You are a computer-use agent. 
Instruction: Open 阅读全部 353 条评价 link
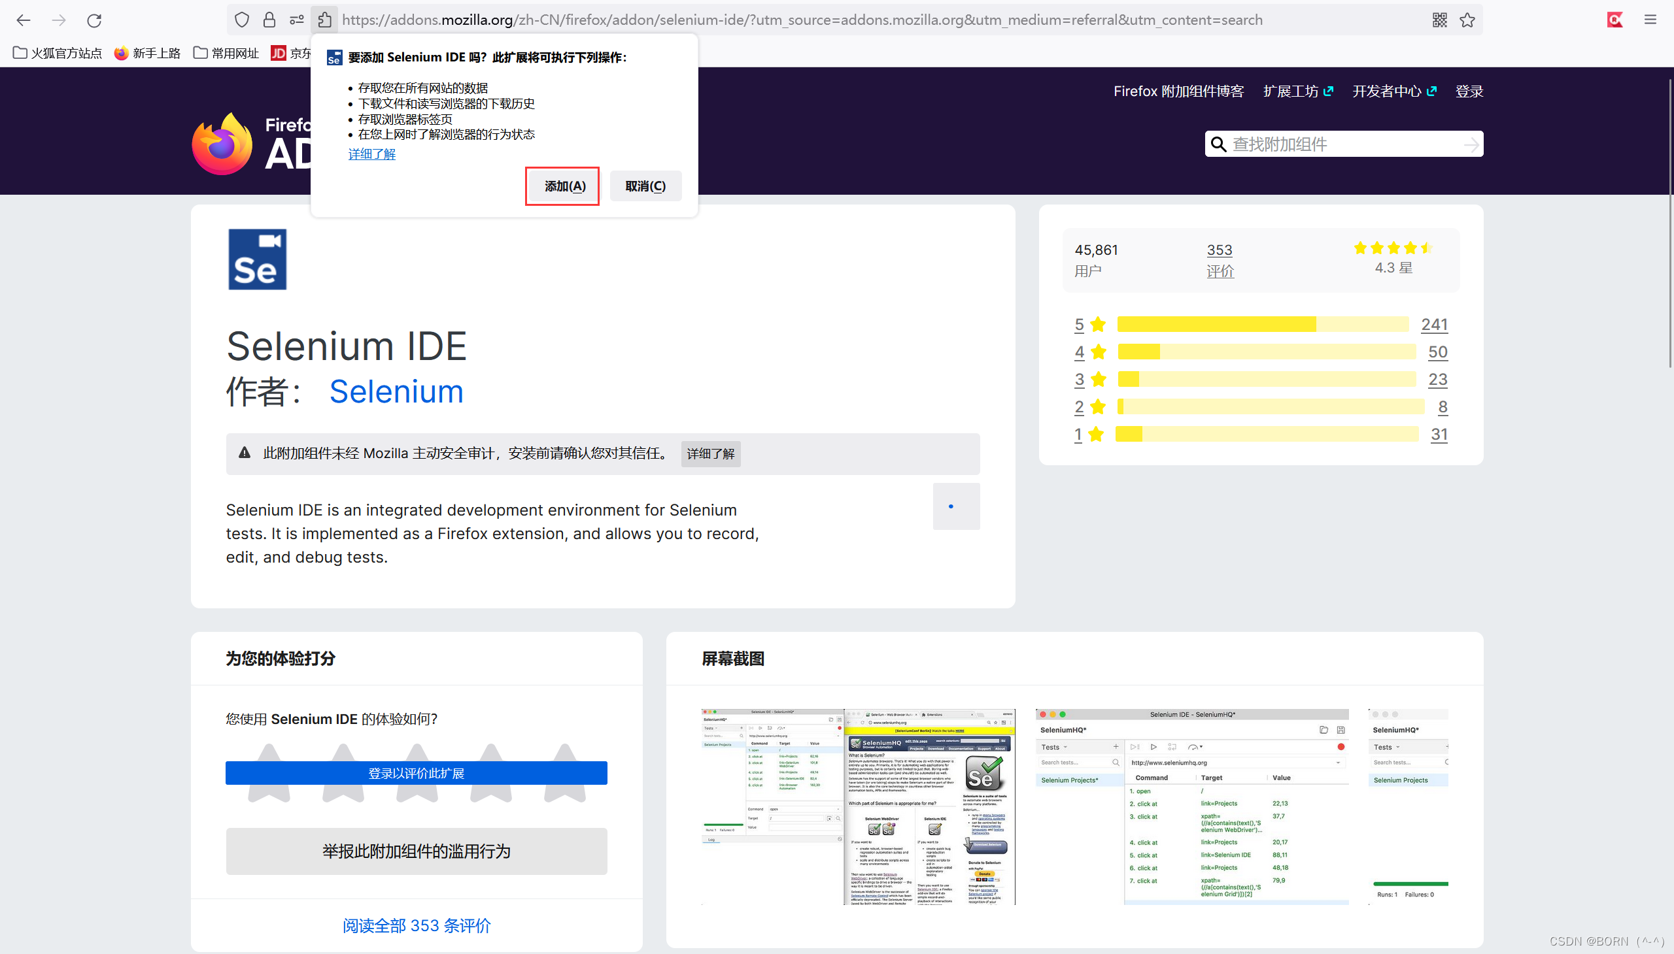pos(417,926)
